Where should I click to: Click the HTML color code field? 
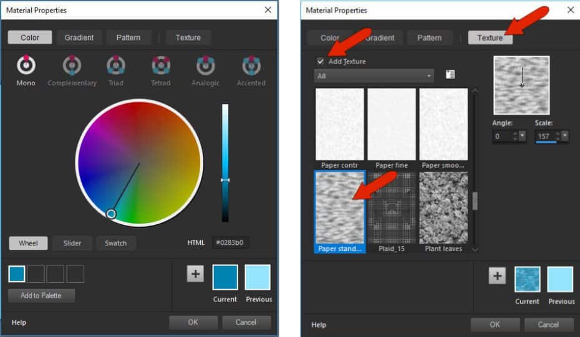230,242
